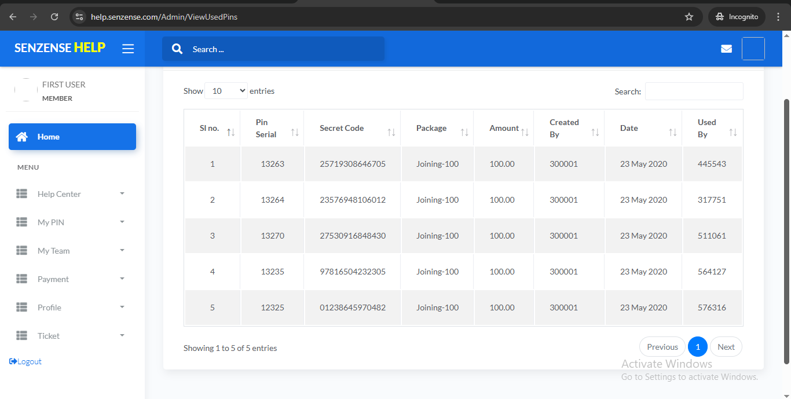Click pin serial 12325

(273, 308)
